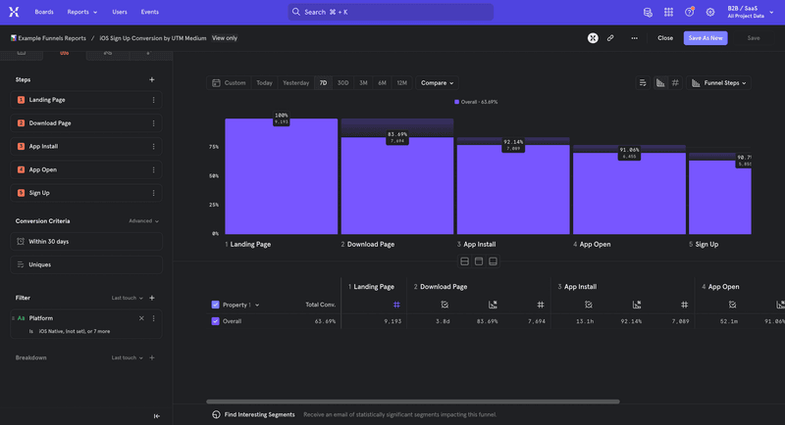
Task: Collapse the left query panel
Action: click(157, 416)
